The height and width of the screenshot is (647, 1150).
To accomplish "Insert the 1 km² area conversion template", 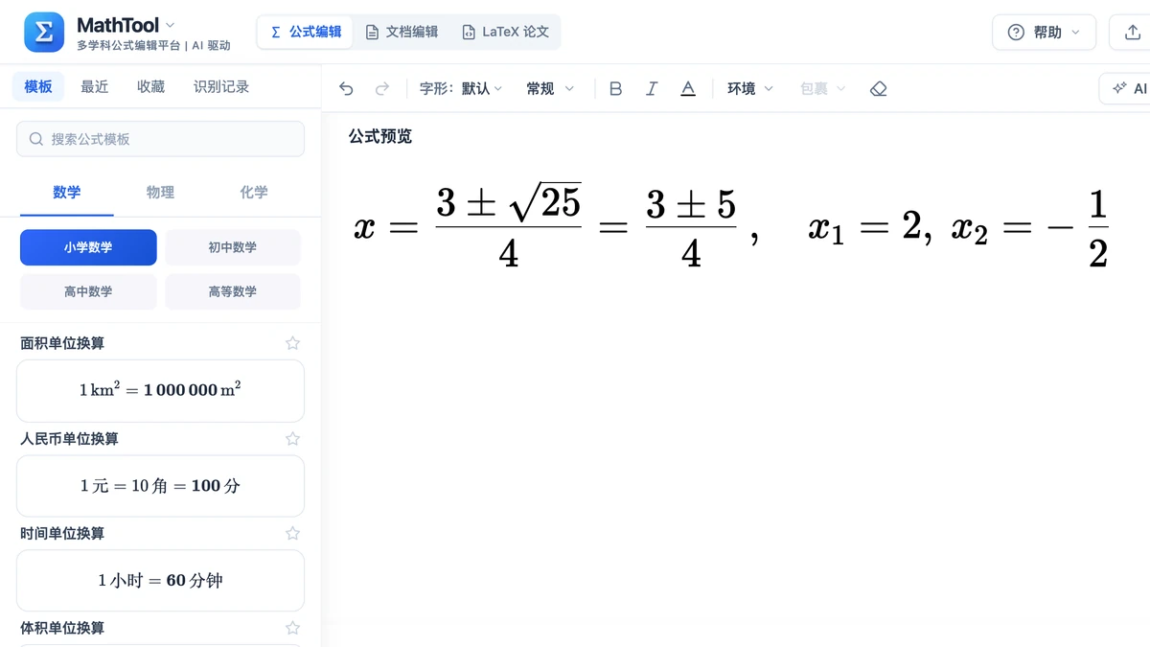I will coord(160,391).
